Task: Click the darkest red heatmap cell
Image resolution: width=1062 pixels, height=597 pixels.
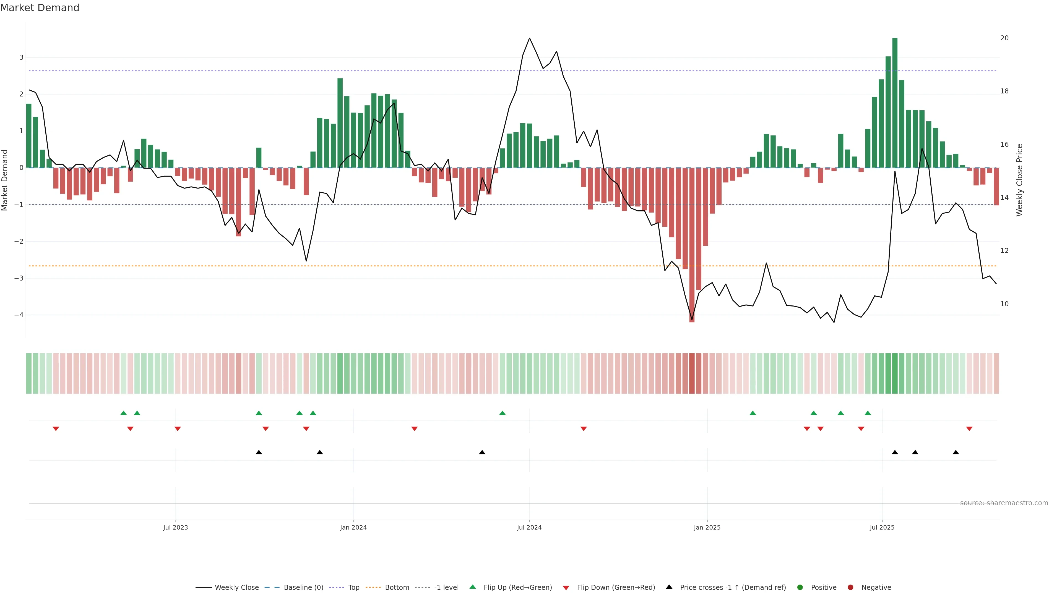Action: (x=692, y=373)
